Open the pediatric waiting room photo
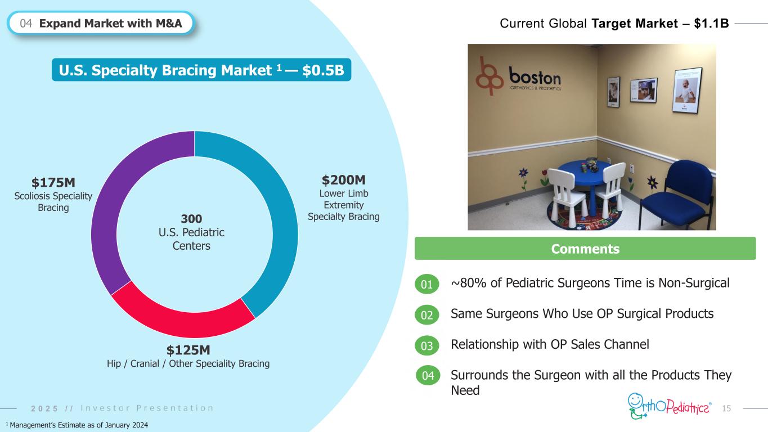768x432 pixels. click(x=592, y=137)
